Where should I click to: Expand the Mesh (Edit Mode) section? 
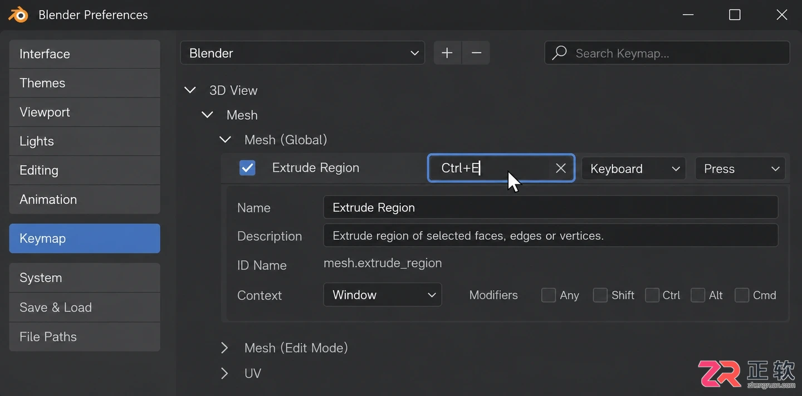point(224,348)
